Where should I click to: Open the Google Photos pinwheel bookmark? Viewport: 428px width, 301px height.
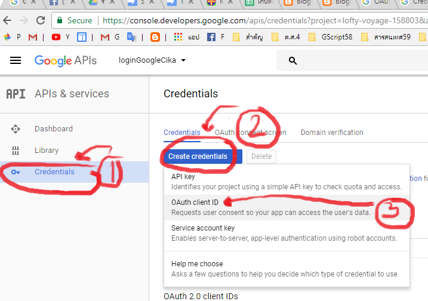[x=7, y=37]
